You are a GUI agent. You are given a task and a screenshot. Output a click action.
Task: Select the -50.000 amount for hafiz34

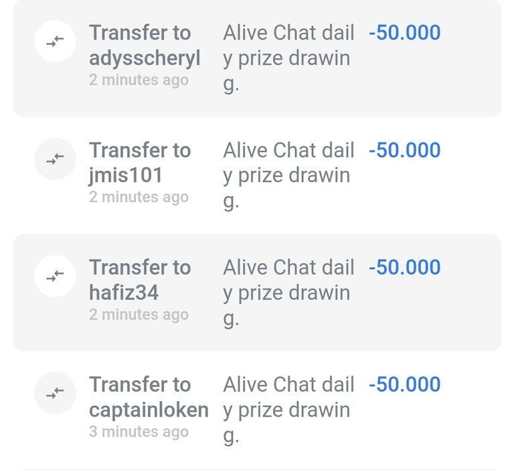click(404, 267)
